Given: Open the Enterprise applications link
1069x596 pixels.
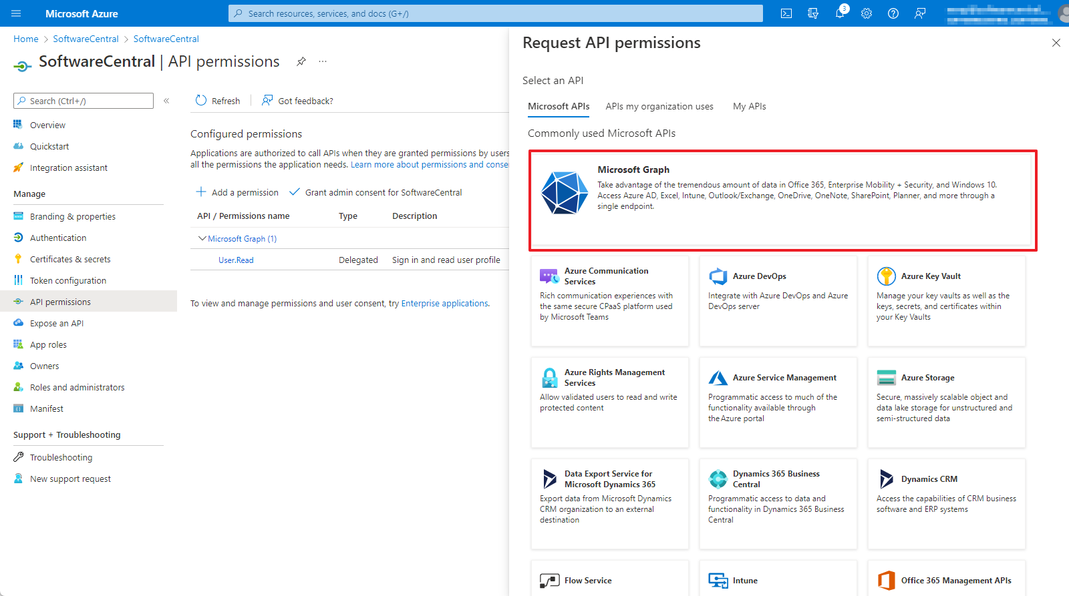Looking at the screenshot, I should (x=444, y=303).
